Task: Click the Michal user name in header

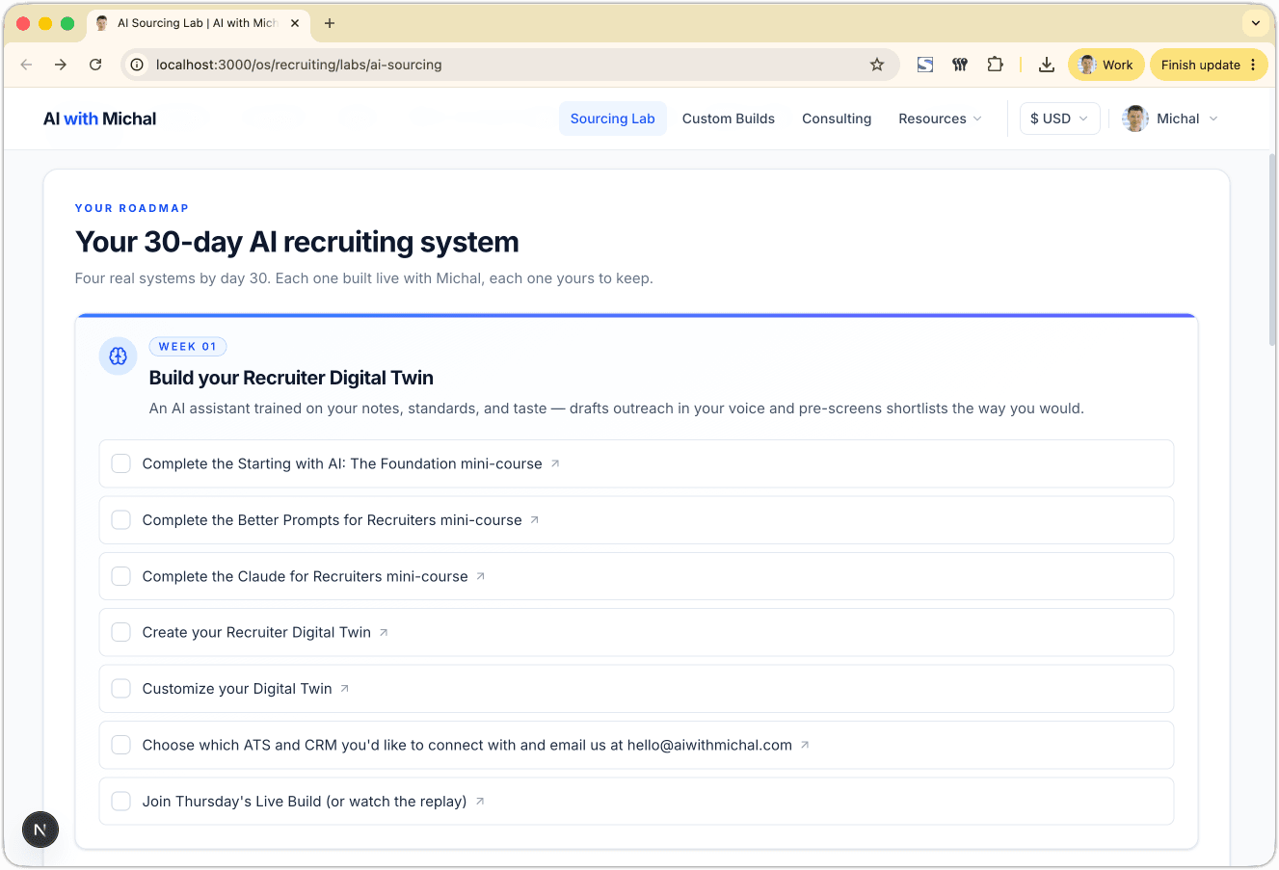Action: pyautogui.click(x=1178, y=119)
